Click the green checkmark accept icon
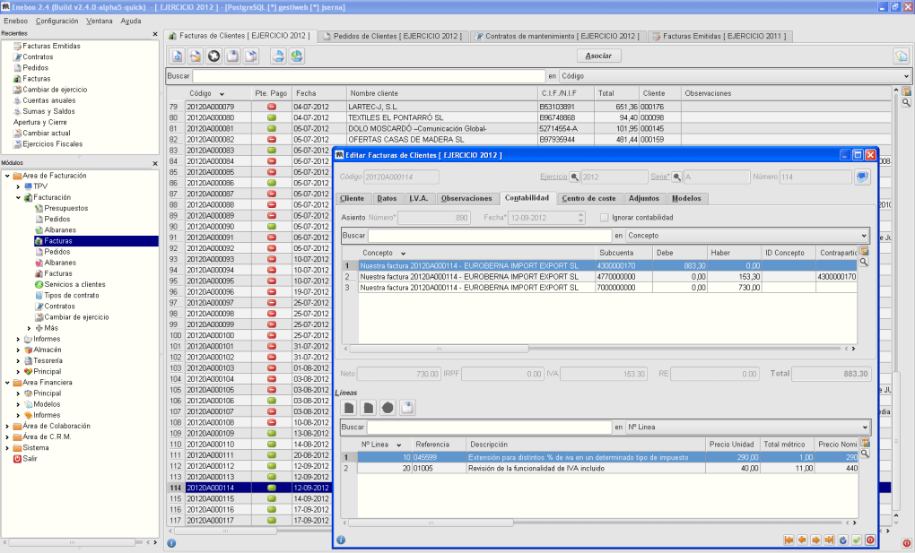Image resolution: width=915 pixels, height=553 pixels. coord(857,540)
